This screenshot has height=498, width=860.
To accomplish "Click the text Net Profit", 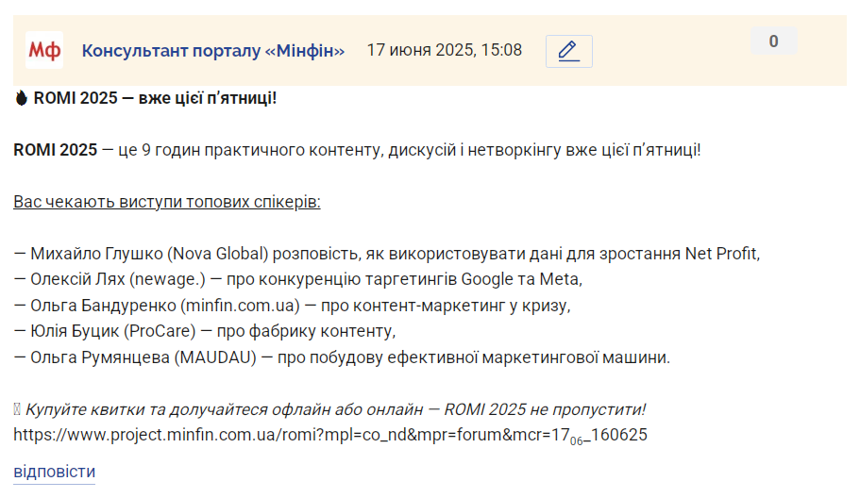I will click(x=721, y=254).
